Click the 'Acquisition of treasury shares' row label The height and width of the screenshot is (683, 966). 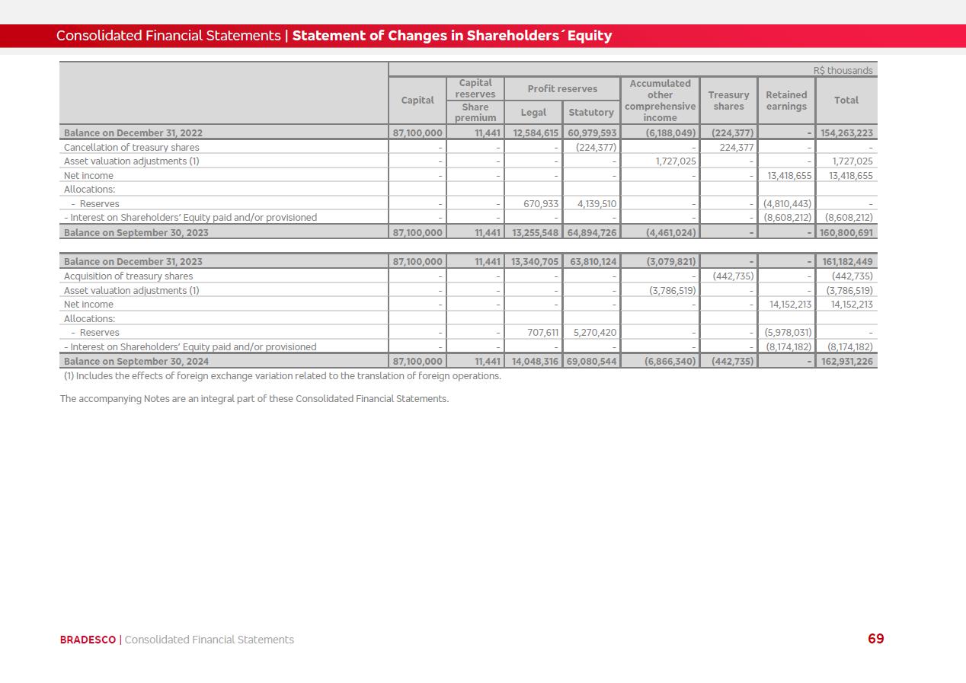pyautogui.click(x=129, y=276)
